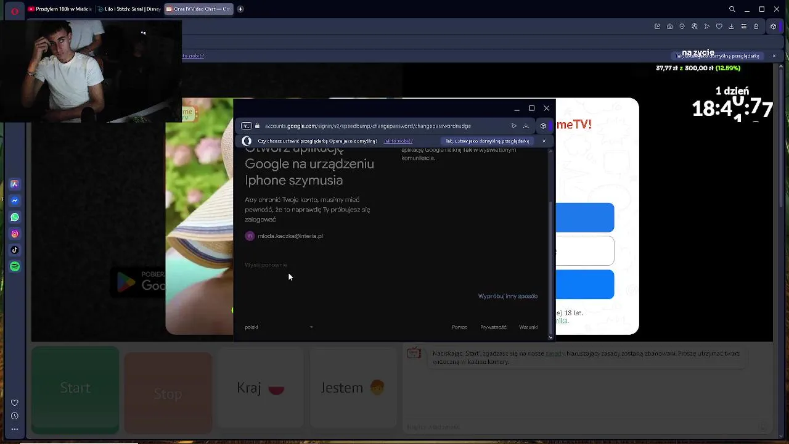
Task: Open profile account icon in main toolbar
Action: [756, 27]
